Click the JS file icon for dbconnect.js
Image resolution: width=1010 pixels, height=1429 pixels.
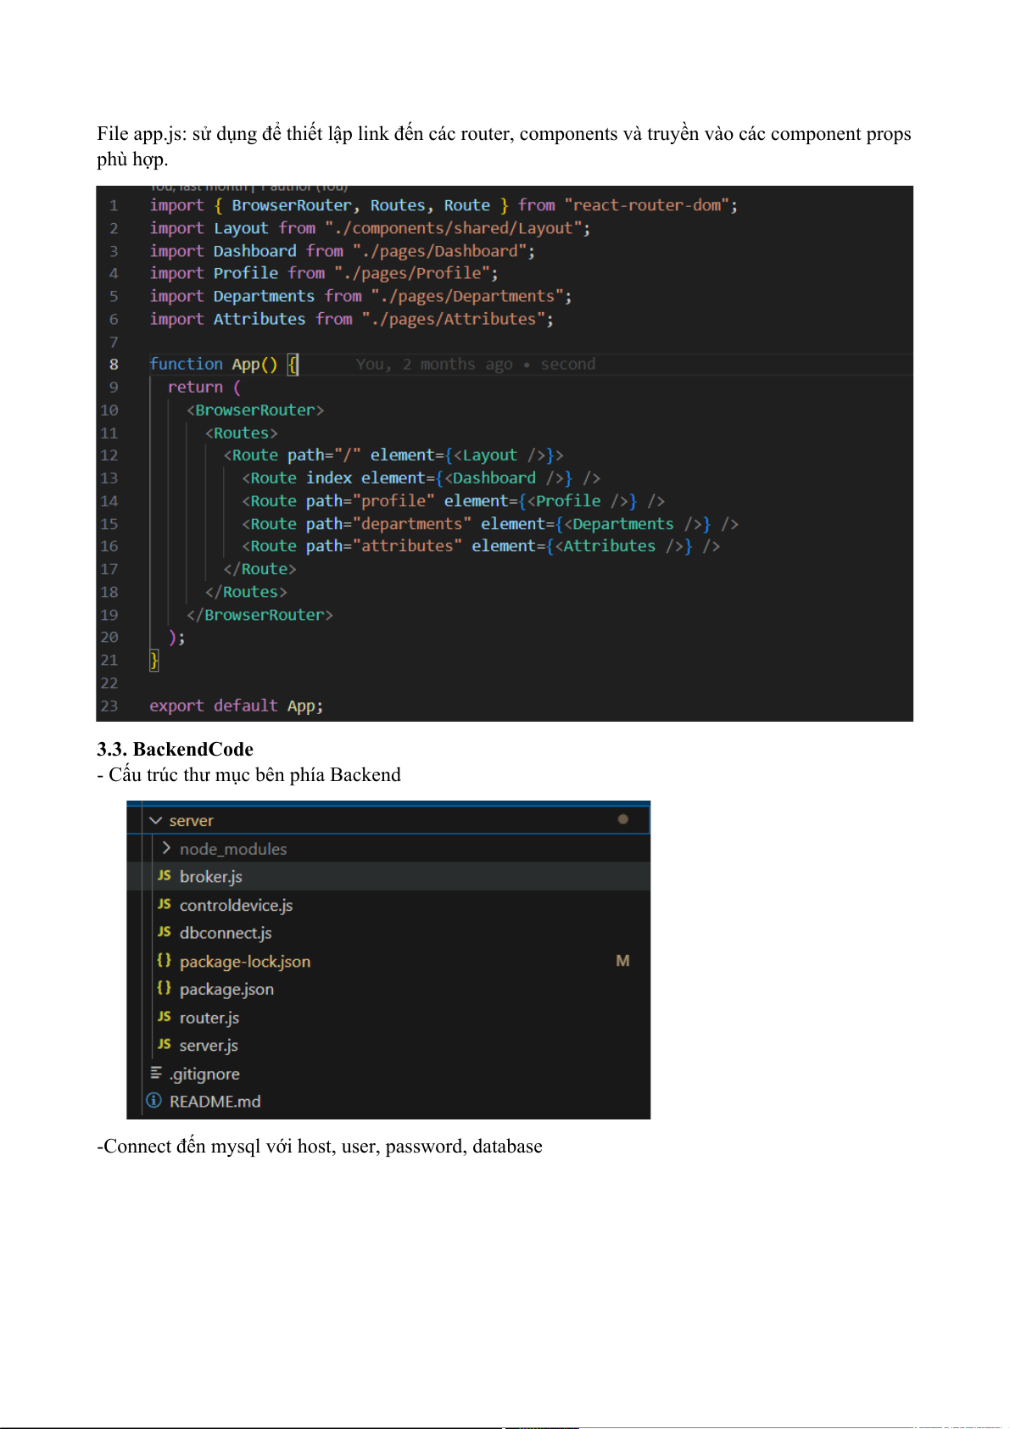point(165,932)
